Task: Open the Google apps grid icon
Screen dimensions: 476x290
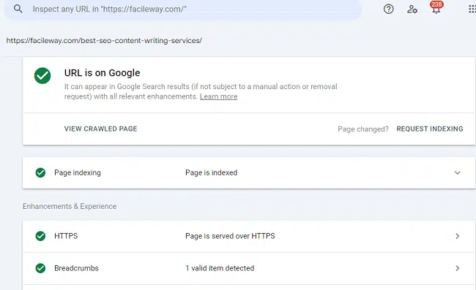Action: click(472, 9)
